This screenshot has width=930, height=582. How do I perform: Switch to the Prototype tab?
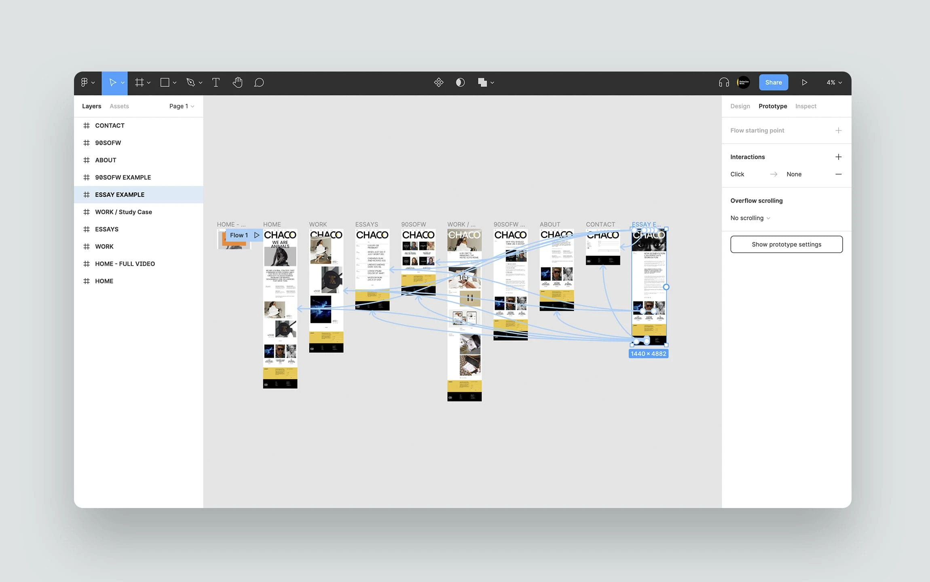click(x=772, y=106)
